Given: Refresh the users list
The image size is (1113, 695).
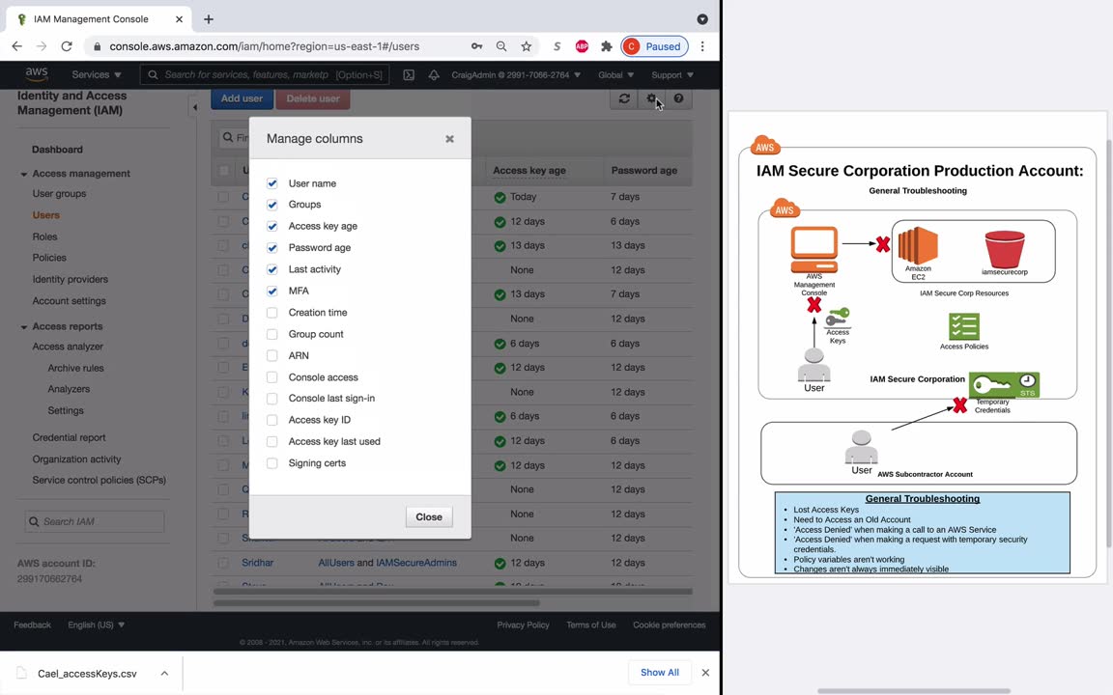Looking at the screenshot, I should pos(624,98).
